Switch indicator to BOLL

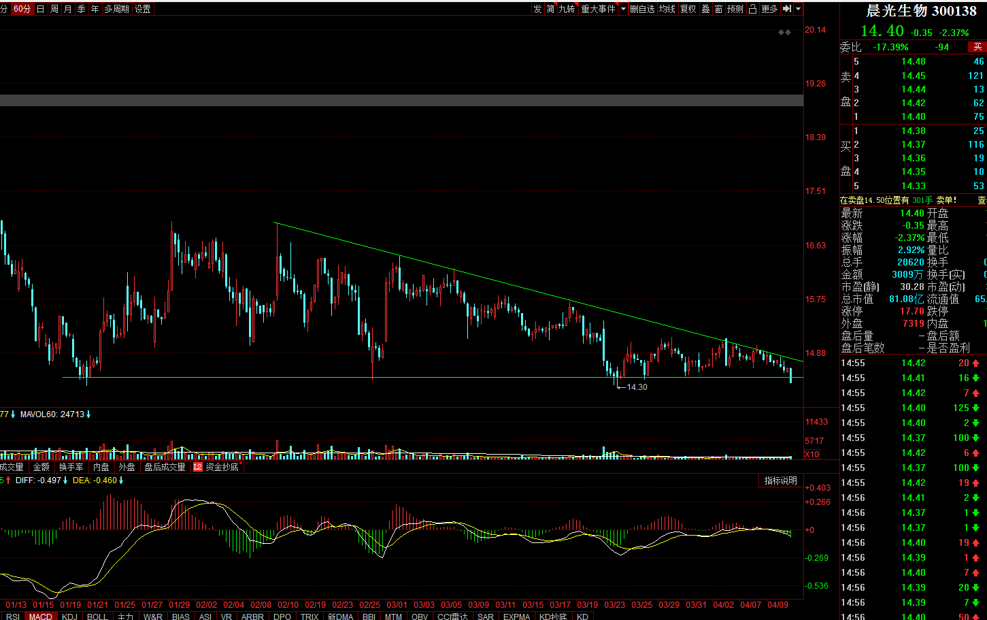[97, 617]
